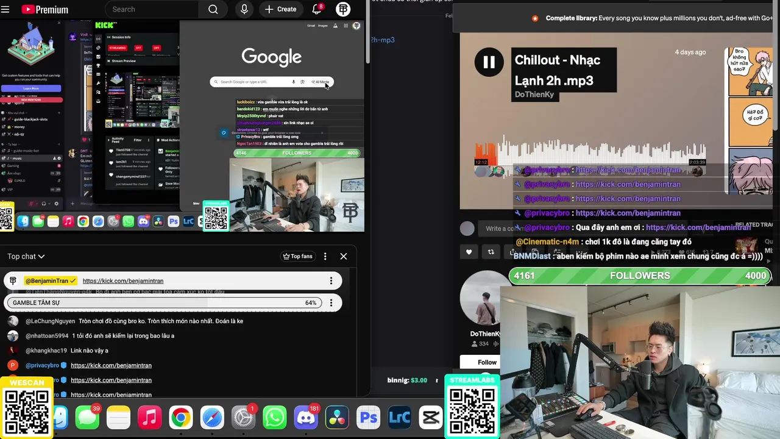Viewport: 780px width, 439px height.
Task: Open the Top fans leaderboard
Action: point(298,257)
